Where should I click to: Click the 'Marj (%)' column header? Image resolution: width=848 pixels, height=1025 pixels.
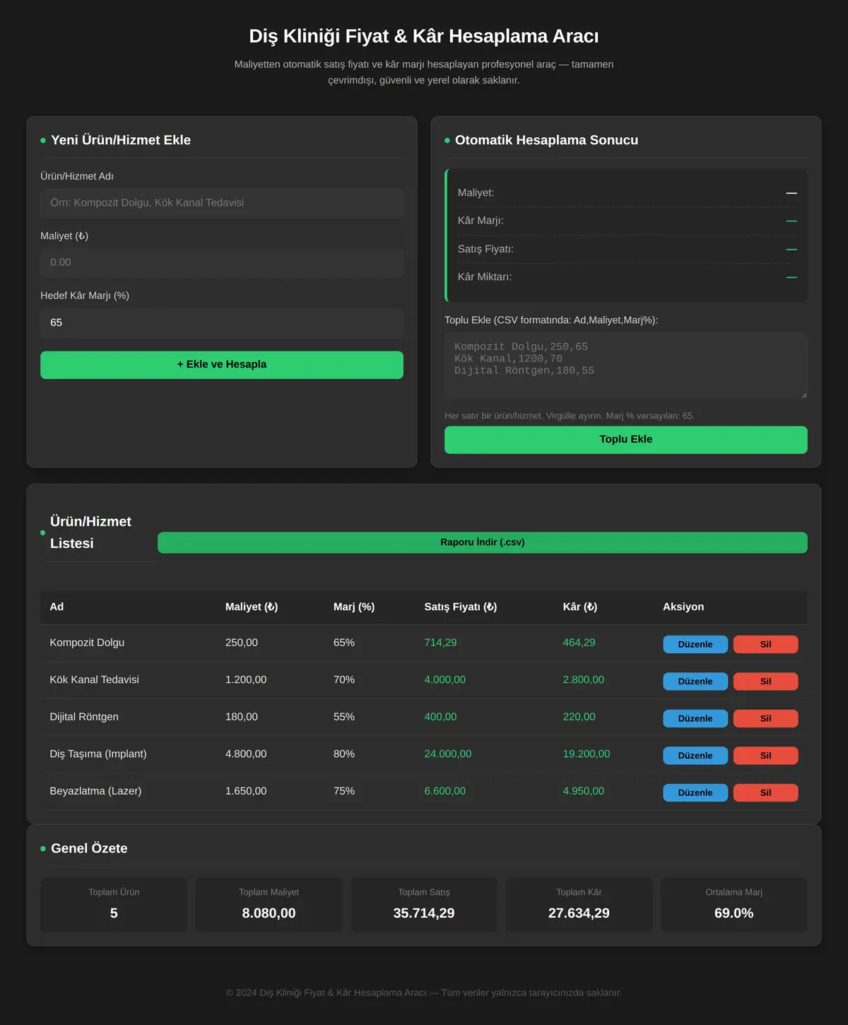tap(354, 607)
